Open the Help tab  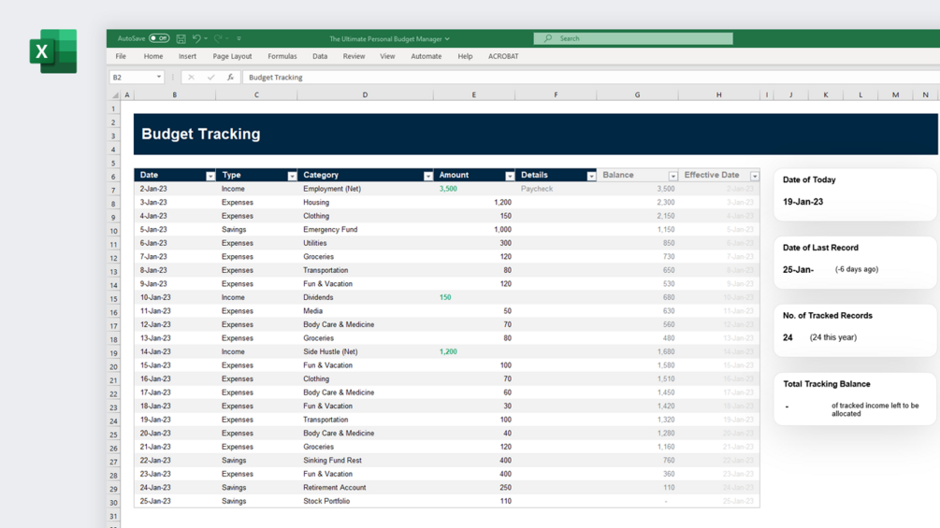[x=465, y=56]
